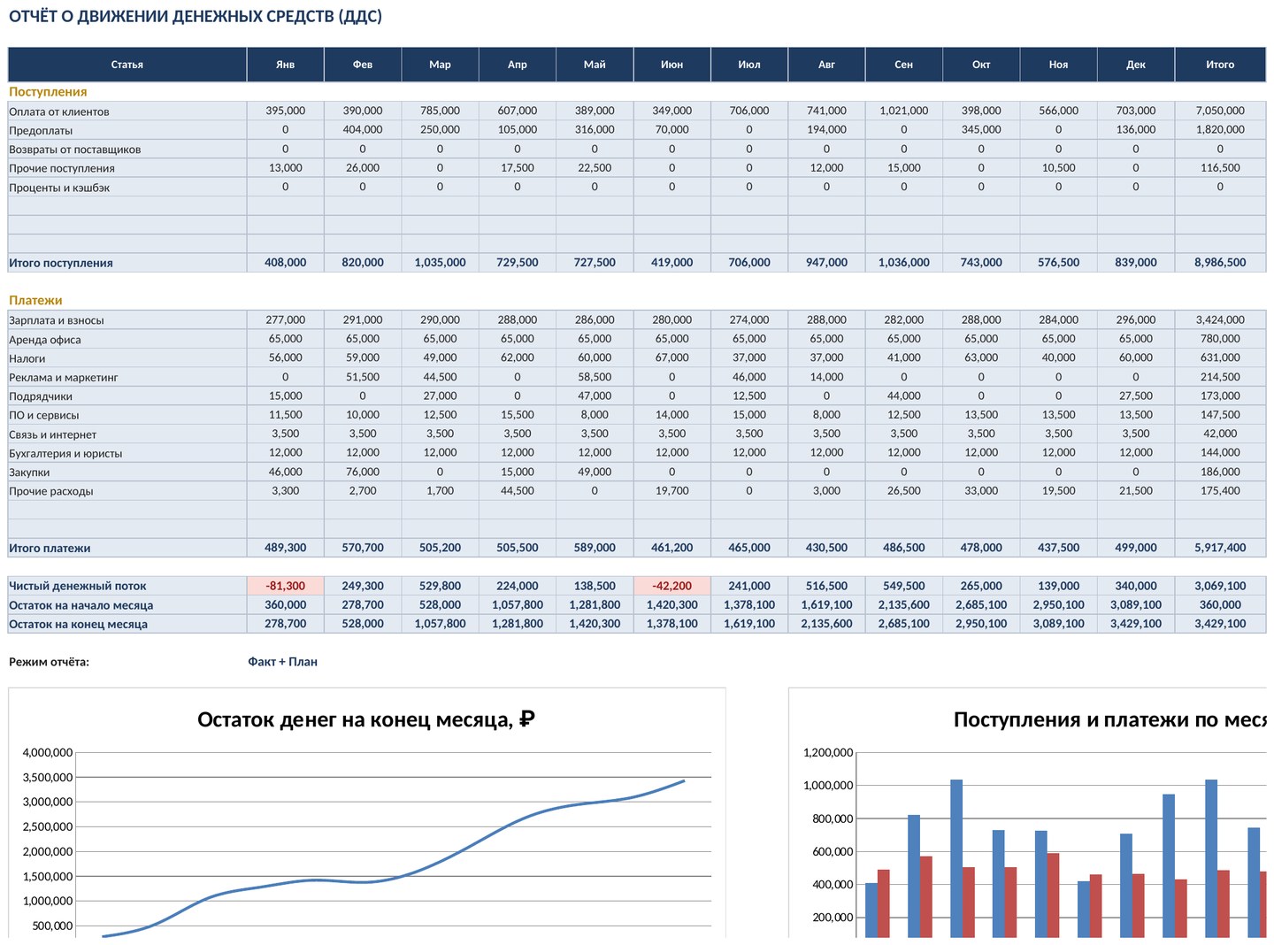This screenshot has width=1274, height=945.
Task: Select the June net cash flow -42,200 cell
Action: point(672,586)
